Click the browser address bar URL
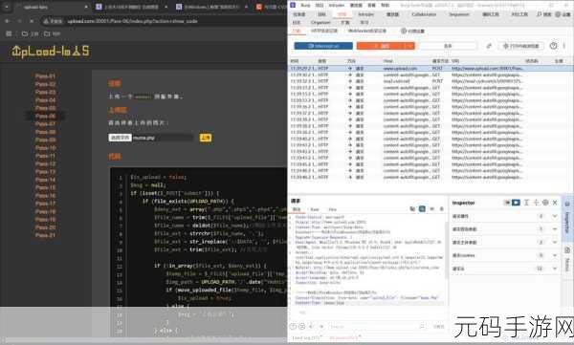574x345 pixels. coord(132,21)
